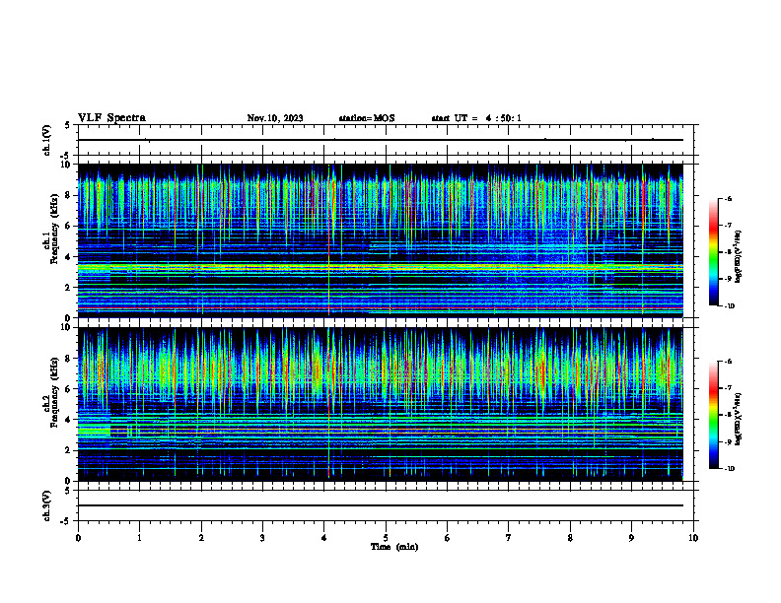This screenshot has width=781, height=603.
Task: Click the '8' tick on the time axis
Action: click(570, 538)
